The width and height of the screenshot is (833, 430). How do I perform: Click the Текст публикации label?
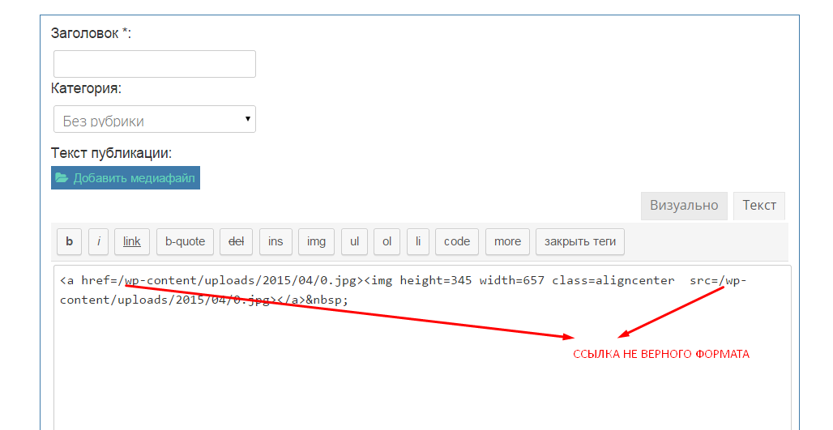coord(112,153)
